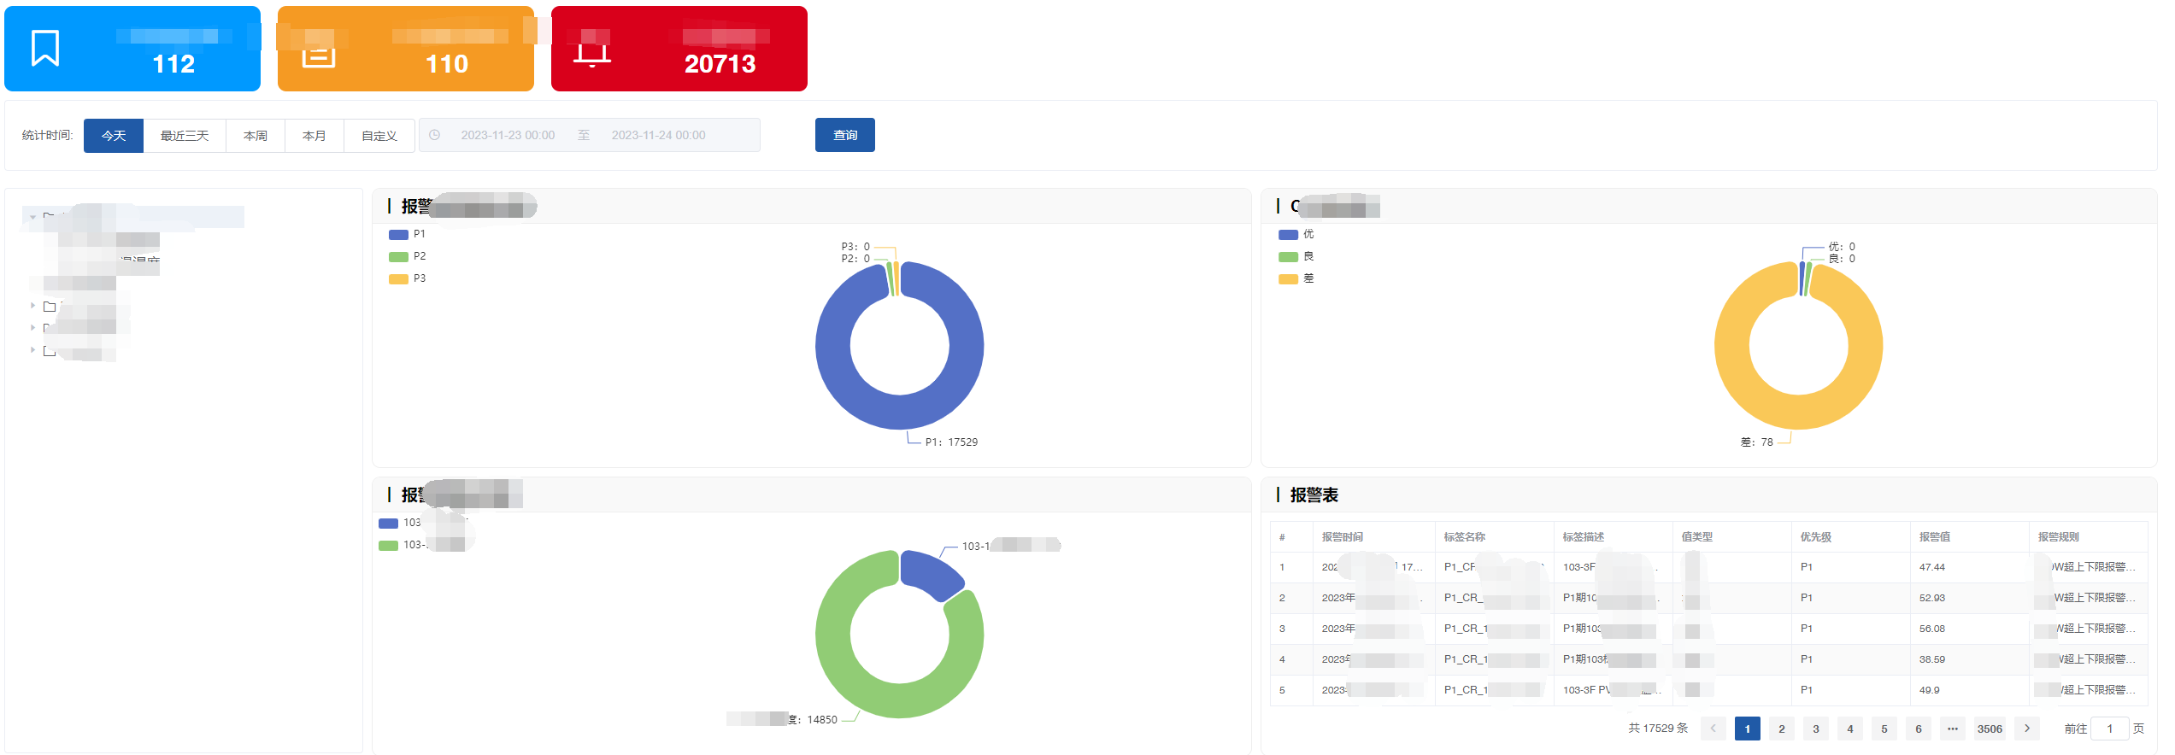Select the 今天 time filter
2175x755 pixels.
114,136
